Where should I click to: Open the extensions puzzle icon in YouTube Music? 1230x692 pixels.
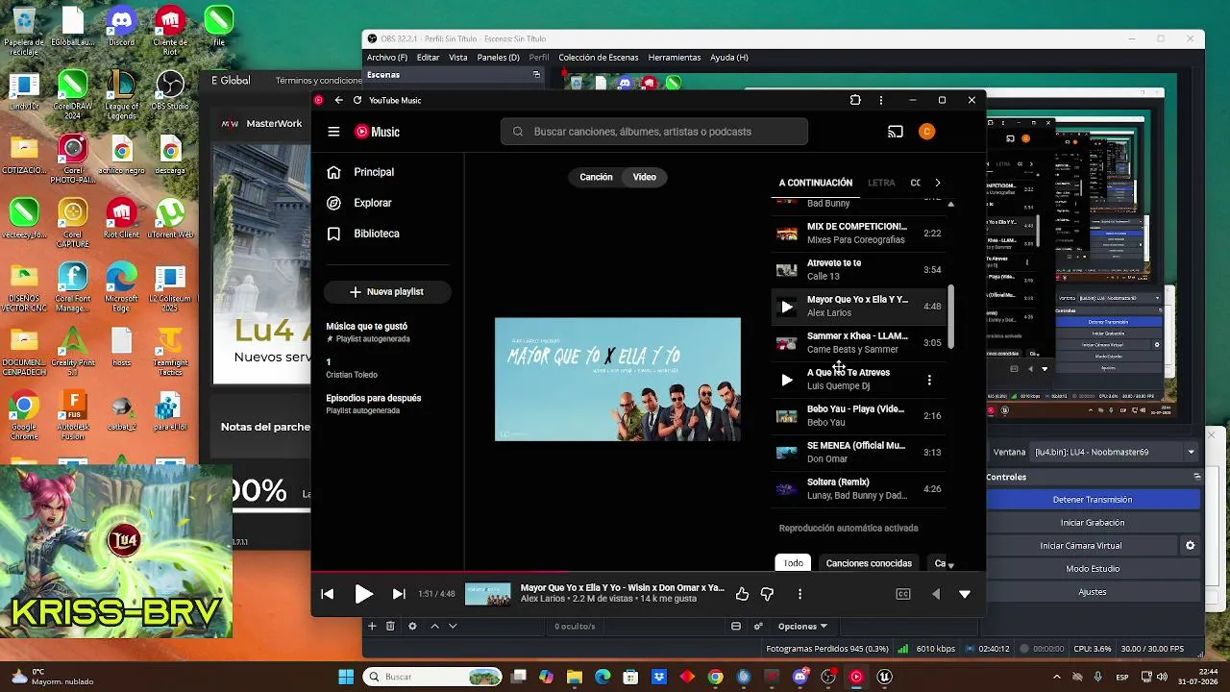point(855,100)
